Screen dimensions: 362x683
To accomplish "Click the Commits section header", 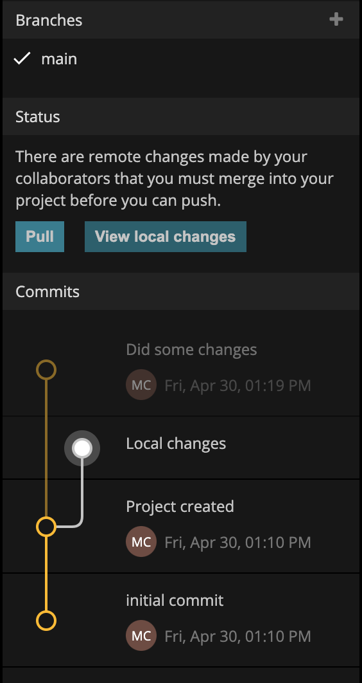I will pyautogui.click(x=181, y=291).
